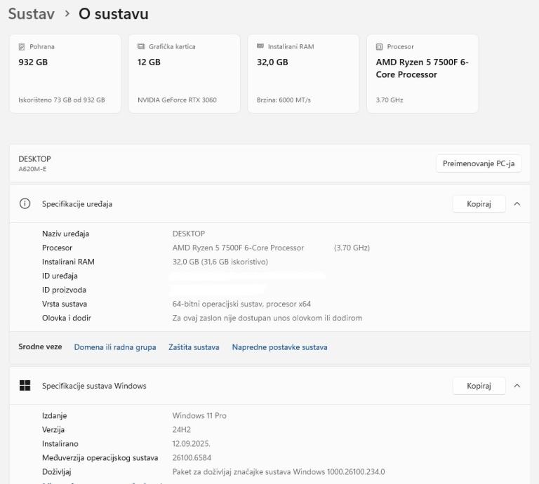This screenshot has width=539, height=484.
Task: Open the Zaštita sustava link
Action: click(194, 347)
